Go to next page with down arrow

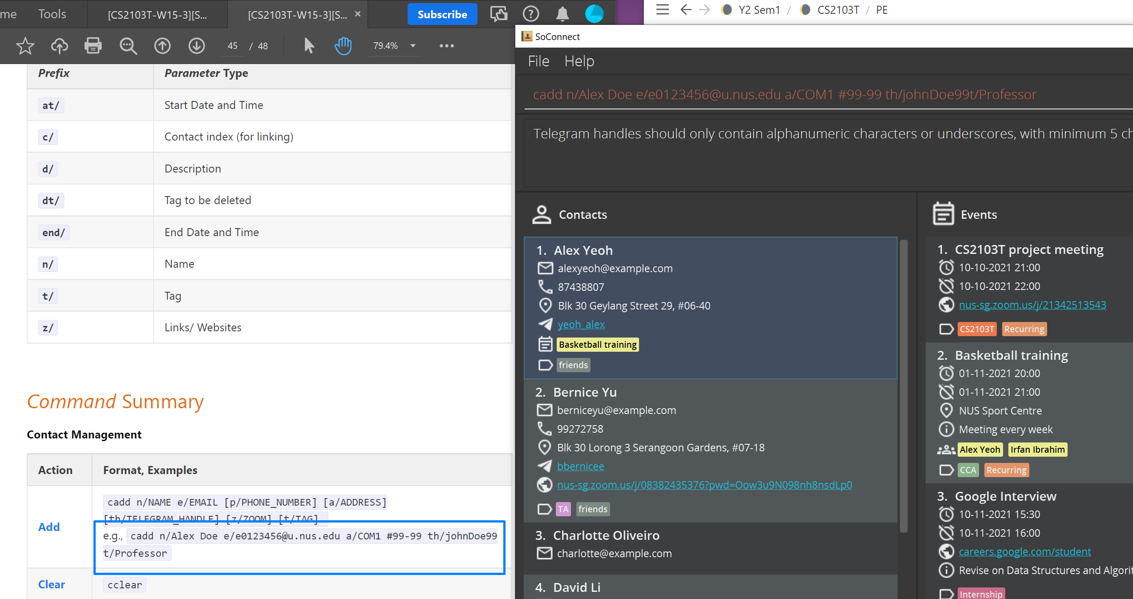196,46
